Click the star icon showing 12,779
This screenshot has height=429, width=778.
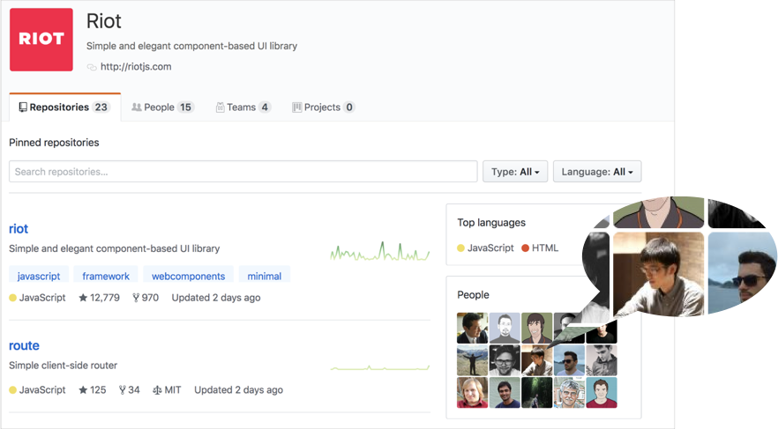coord(83,298)
